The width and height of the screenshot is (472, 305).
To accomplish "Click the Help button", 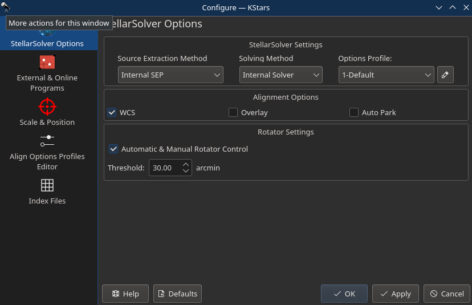I will click(x=125, y=294).
